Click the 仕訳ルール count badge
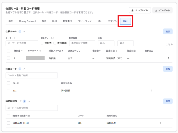 tap(20, 32)
